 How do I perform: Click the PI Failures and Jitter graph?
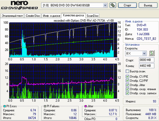63,81
